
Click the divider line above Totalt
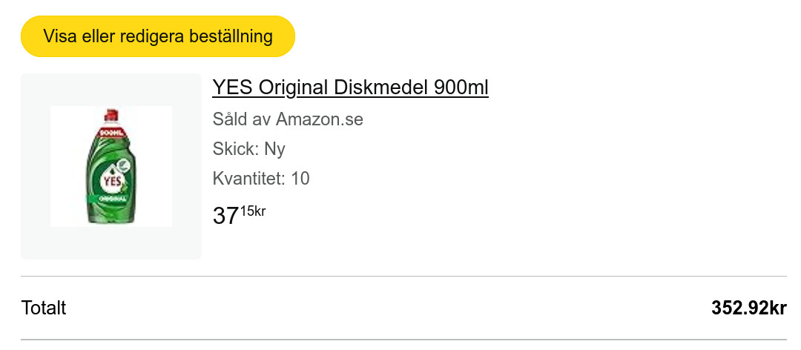[x=403, y=277]
